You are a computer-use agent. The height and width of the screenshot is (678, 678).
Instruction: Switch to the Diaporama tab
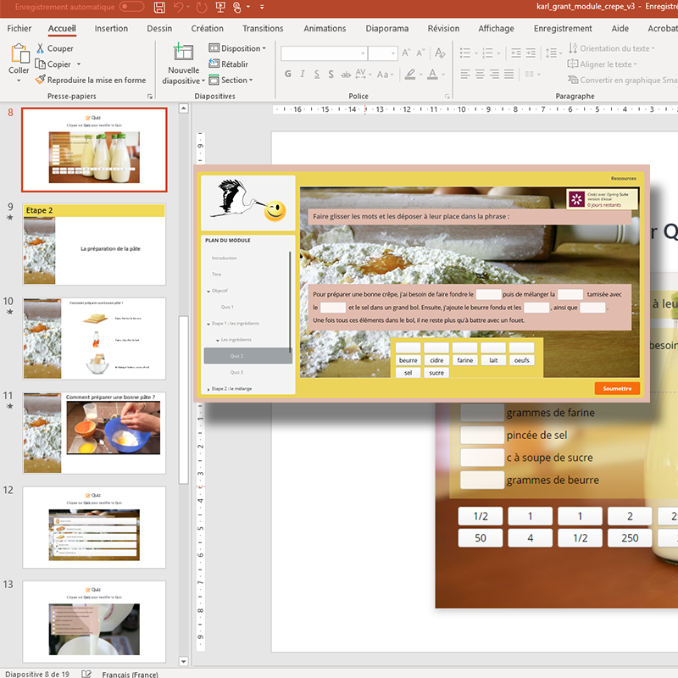(x=387, y=29)
